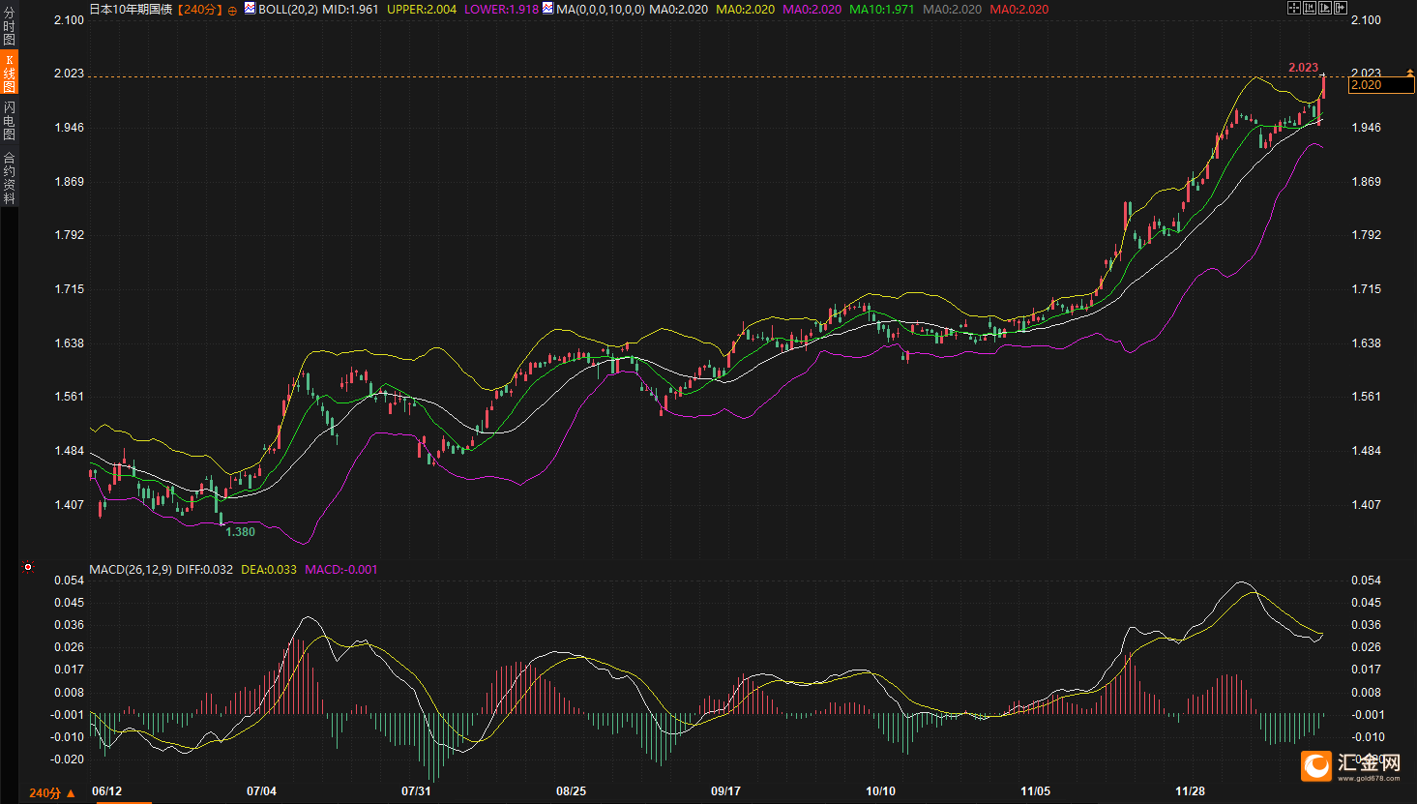
Task: Click the orange 2.020 current price tag
Action: [1380, 85]
